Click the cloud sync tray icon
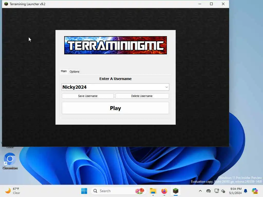 209,191
